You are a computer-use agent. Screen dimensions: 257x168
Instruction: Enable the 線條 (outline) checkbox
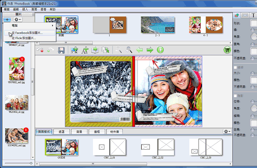(x=235, y=67)
